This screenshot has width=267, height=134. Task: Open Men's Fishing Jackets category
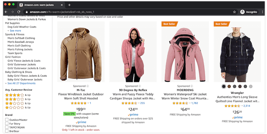[20, 49]
